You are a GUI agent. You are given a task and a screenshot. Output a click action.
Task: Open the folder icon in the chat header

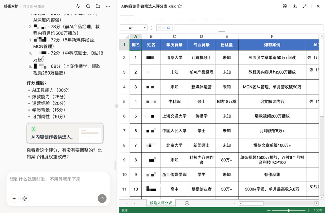tap(97, 6)
